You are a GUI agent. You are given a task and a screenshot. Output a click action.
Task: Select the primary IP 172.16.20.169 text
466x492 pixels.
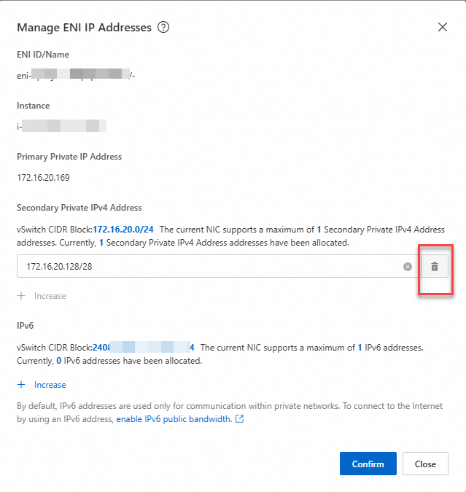point(43,178)
